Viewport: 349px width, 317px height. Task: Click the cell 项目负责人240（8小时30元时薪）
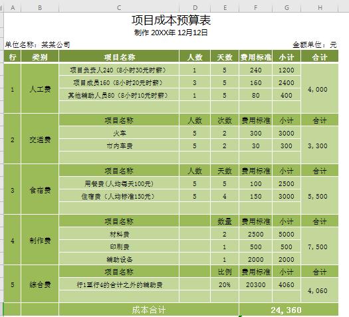(119, 70)
